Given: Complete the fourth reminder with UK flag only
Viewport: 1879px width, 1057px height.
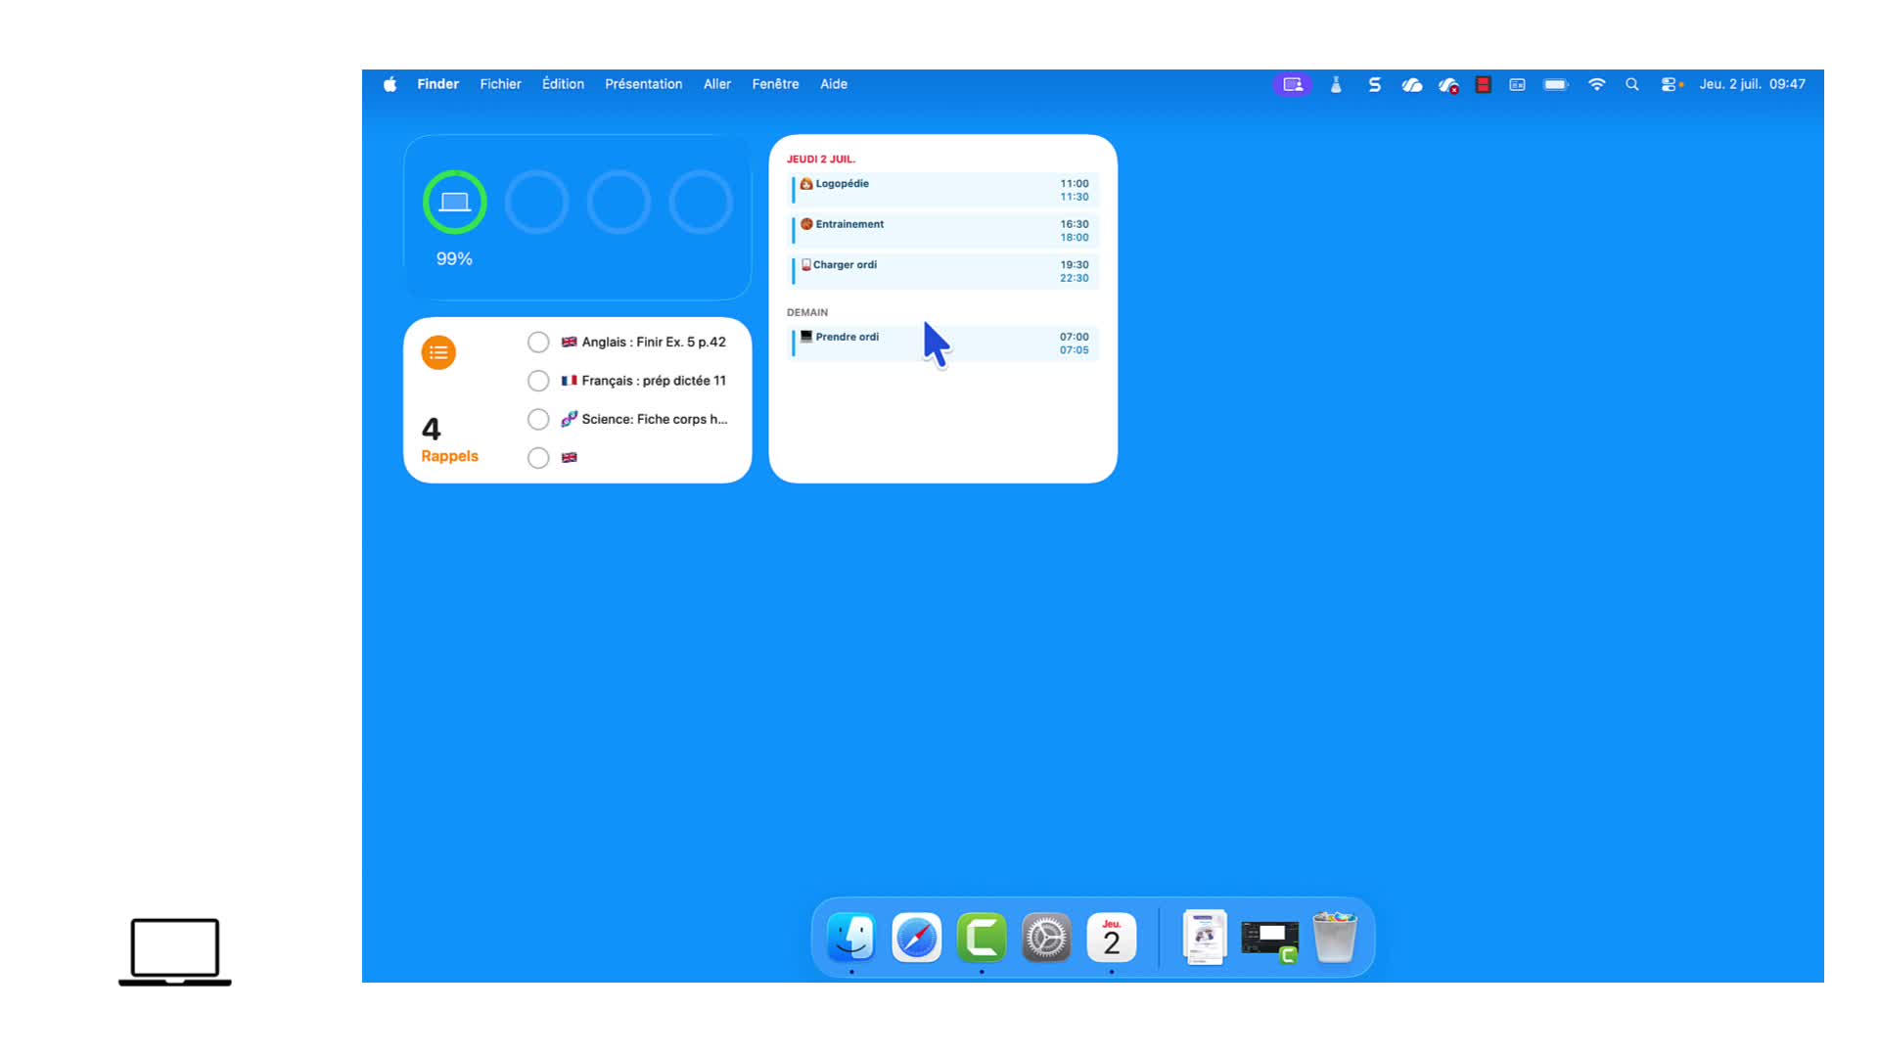Looking at the screenshot, I should click(x=538, y=457).
